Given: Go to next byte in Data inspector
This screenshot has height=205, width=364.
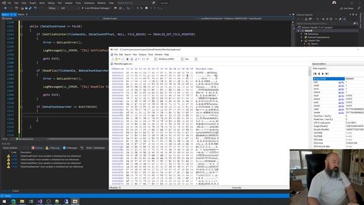Looking at the screenshot, I should 322,73.
